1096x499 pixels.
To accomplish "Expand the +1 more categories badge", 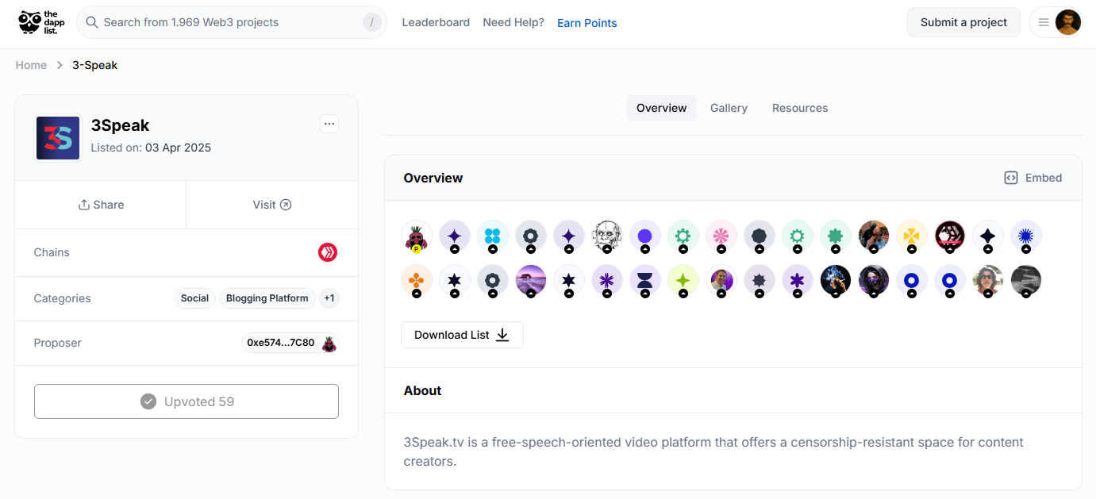I will (x=329, y=298).
